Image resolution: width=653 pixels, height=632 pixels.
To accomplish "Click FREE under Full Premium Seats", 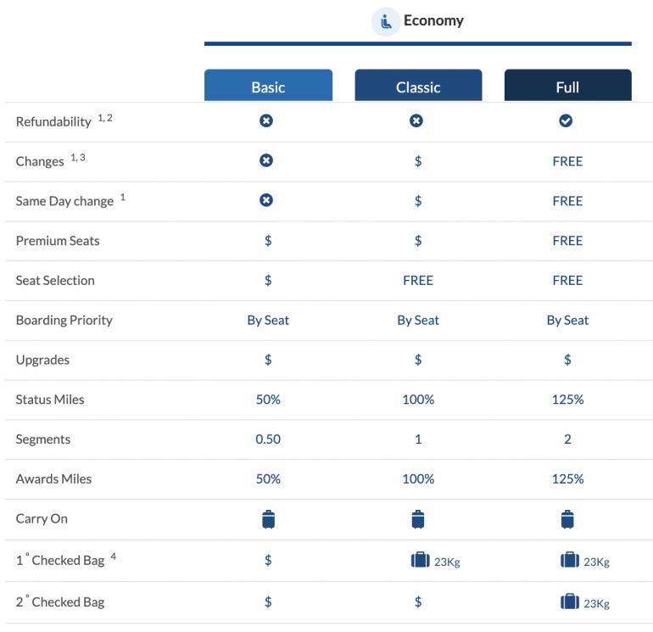I will (567, 241).
